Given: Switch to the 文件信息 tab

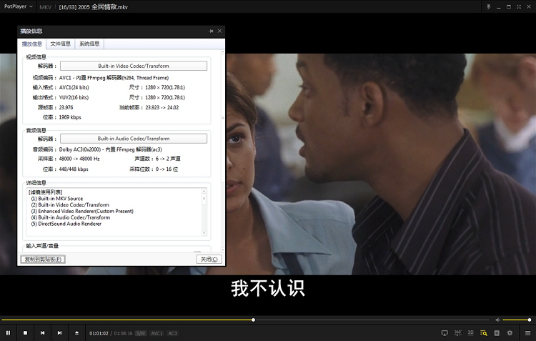Looking at the screenshot, I should [61, 44].
